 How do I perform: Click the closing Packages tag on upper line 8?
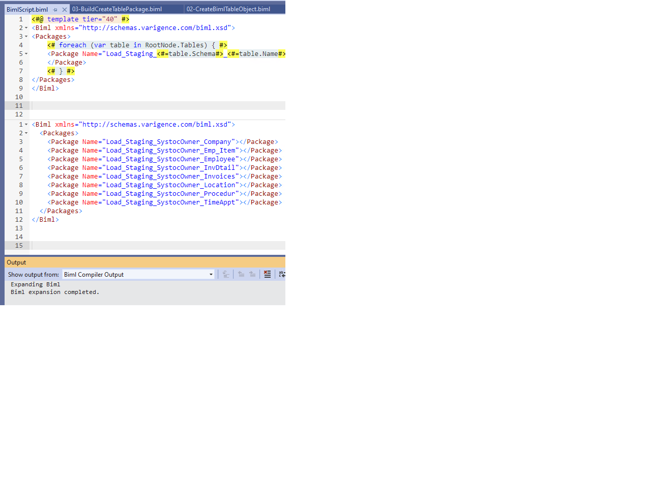pyautogui.click(x=53, y=80)
